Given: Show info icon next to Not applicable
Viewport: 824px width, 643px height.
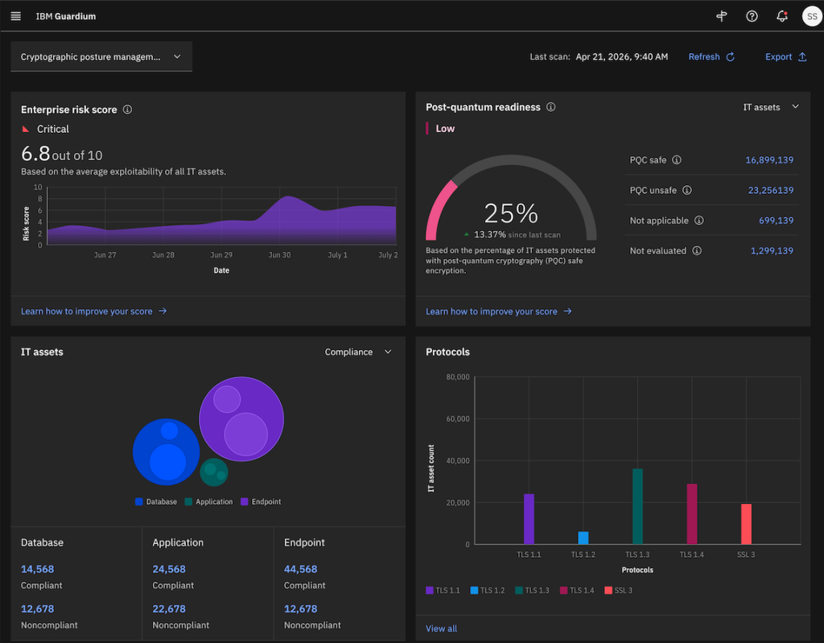Looking at the screenshot, I should (699, 221).
